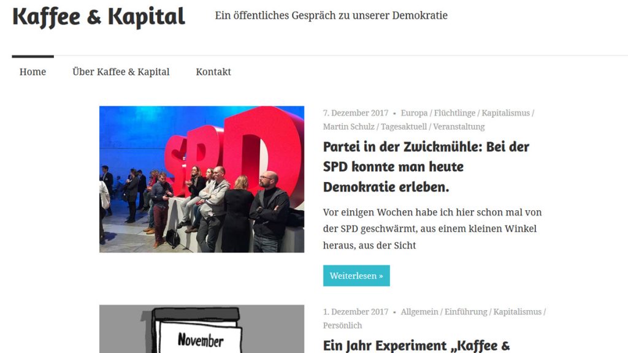Click the Weiterlesen button
This screenshot has width=628, height=353.
[x=356, y=276]
